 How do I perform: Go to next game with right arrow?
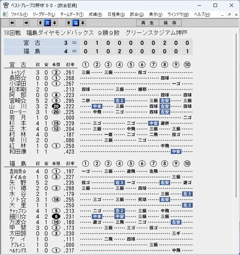click(26, 23)
